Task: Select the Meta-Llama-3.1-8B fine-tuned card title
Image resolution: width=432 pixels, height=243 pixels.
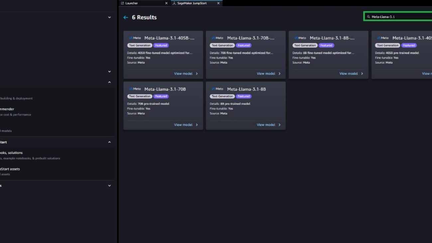Action: coord(332,38)
